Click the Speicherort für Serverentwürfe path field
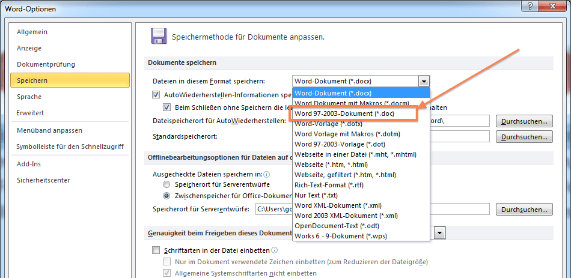Screen dimensions: 571x278 (x=372, y=209)
